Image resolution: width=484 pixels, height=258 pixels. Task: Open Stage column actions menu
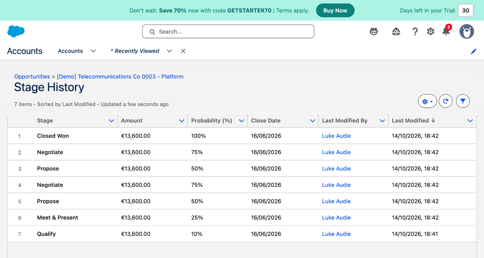click(111, 121)
